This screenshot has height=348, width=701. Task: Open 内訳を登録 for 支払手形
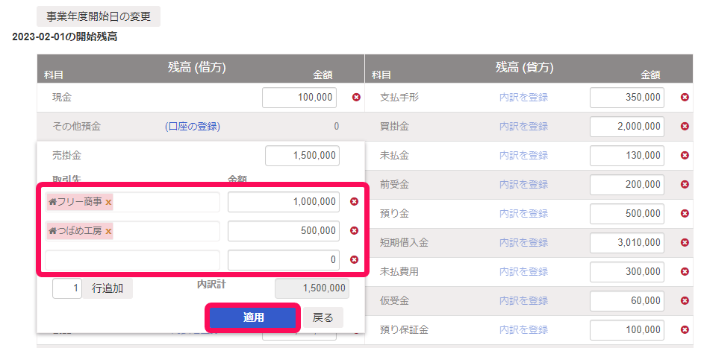[523, 98]
